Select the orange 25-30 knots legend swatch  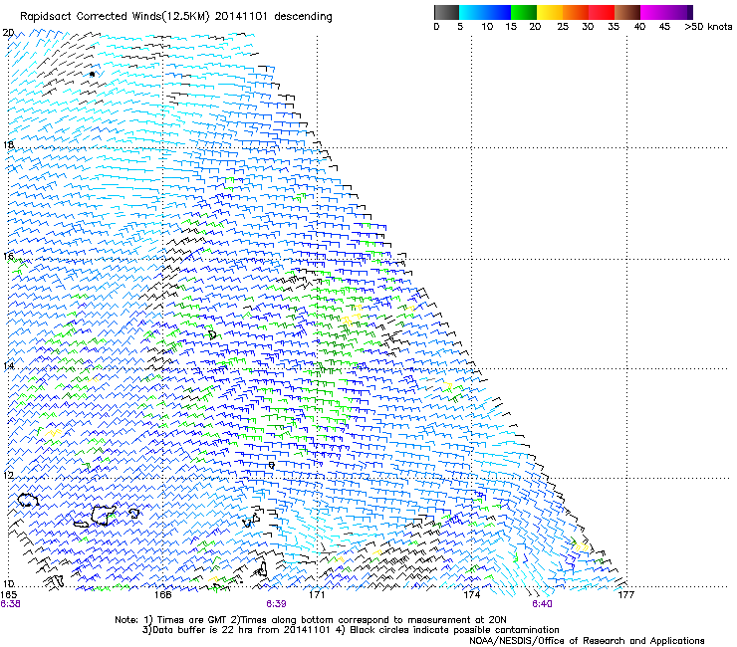point(575,12)
